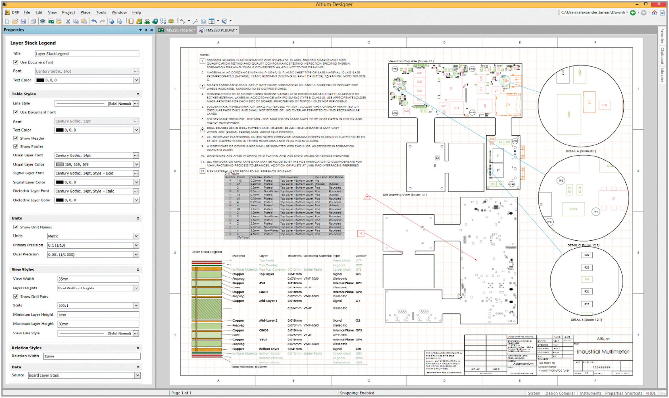Screen dimensions: 669x398
Task: Pick the title Text Color swatch
Action: point(40,80)
